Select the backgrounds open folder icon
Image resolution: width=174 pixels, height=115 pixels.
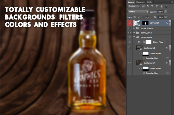137,37
